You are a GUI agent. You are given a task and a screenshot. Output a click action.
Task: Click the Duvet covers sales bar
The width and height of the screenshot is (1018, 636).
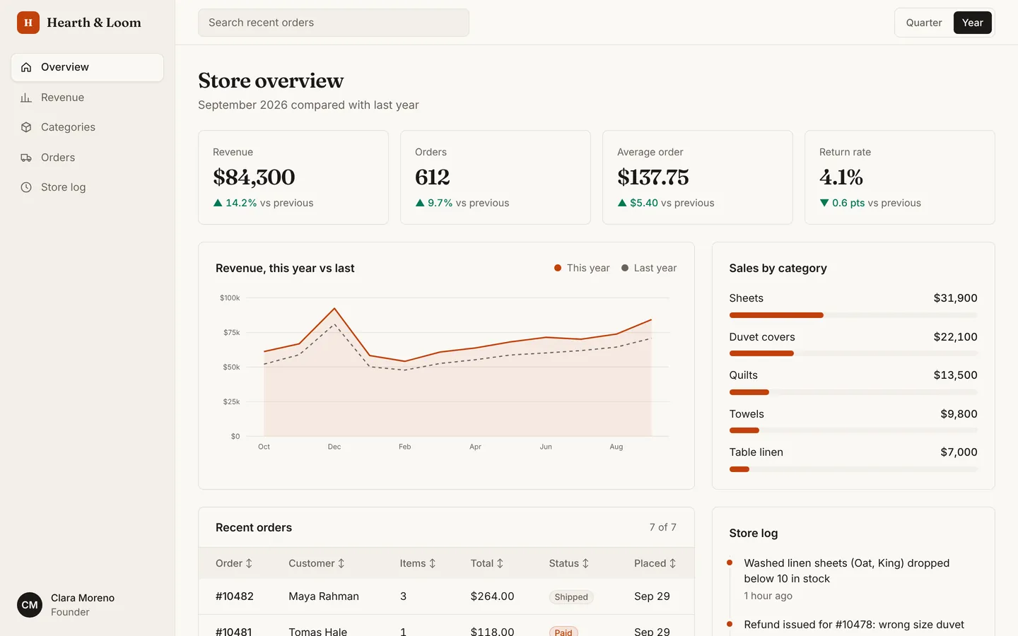click(853, 353)
